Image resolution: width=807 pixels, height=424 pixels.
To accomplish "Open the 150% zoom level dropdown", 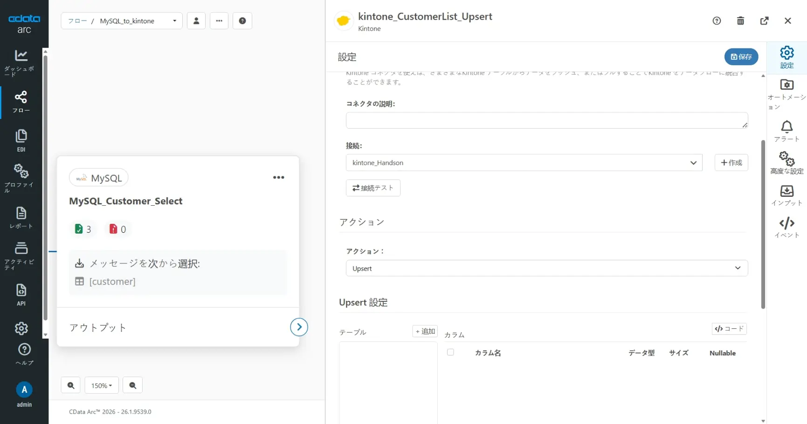I will (x=101, y=385).
